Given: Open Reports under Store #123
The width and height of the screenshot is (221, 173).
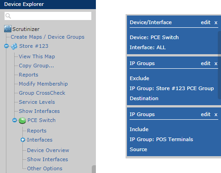Looking at the screenshot, I should point(28,75).
